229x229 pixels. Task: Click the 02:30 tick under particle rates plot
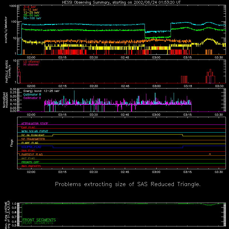click(94, 86)
